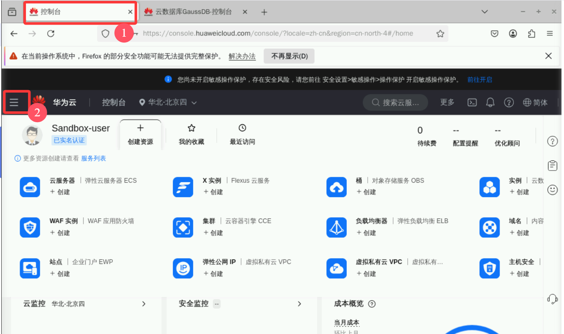Click the host security shield icon
The height and width of the screenshot is (334, 564).
point(489,268)
